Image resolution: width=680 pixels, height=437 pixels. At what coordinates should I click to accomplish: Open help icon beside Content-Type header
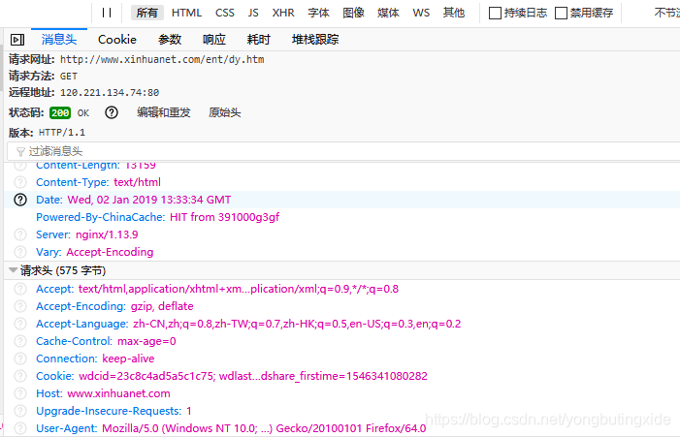[x=20, y=182]
